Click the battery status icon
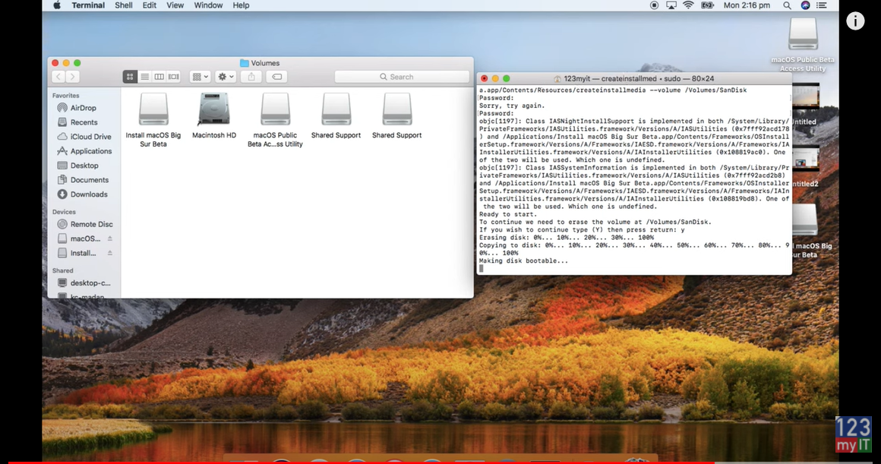This screenshot has height=464, width=881. click(707, 5)
